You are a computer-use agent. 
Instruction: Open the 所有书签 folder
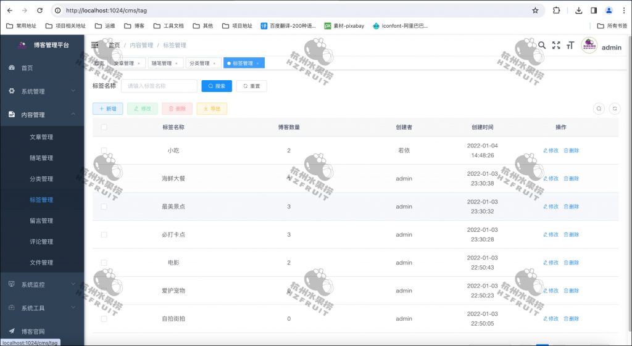coord(612,26)
